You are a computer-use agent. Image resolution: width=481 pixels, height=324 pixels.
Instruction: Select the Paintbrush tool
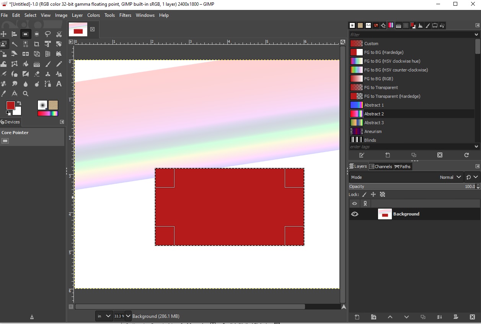[48, 64]
